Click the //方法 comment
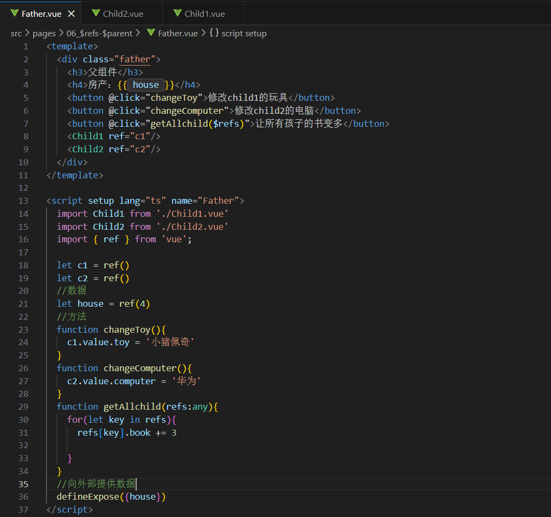 pos(72,316)
